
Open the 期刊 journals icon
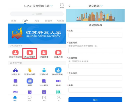tap(30, 81)
